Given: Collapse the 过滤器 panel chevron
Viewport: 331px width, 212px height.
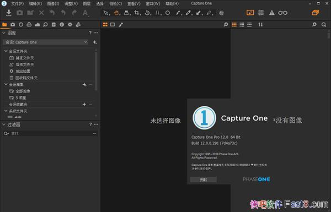Looking at the screenshot, I should 4,124.
